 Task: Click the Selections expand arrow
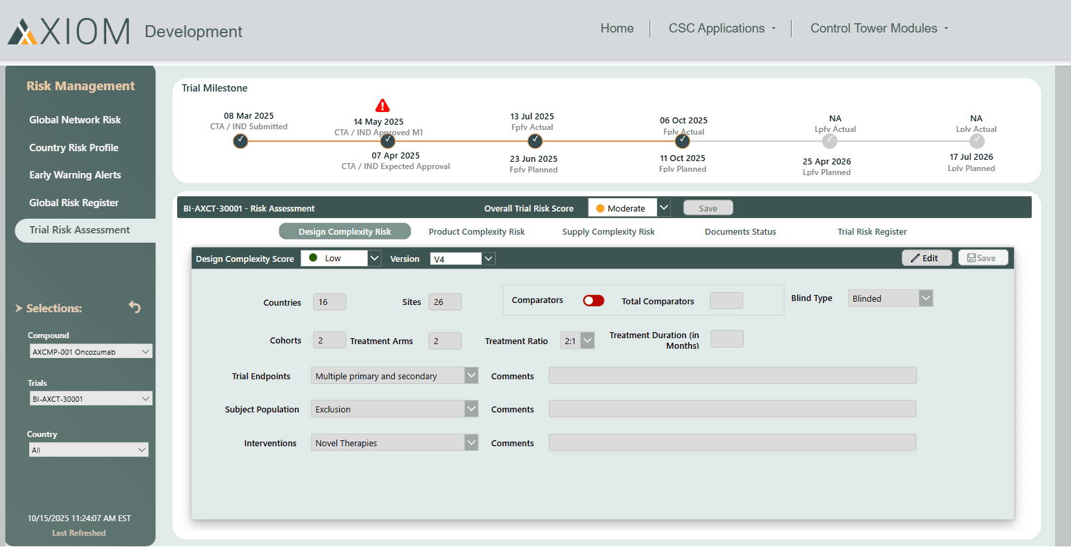point(19,308)
